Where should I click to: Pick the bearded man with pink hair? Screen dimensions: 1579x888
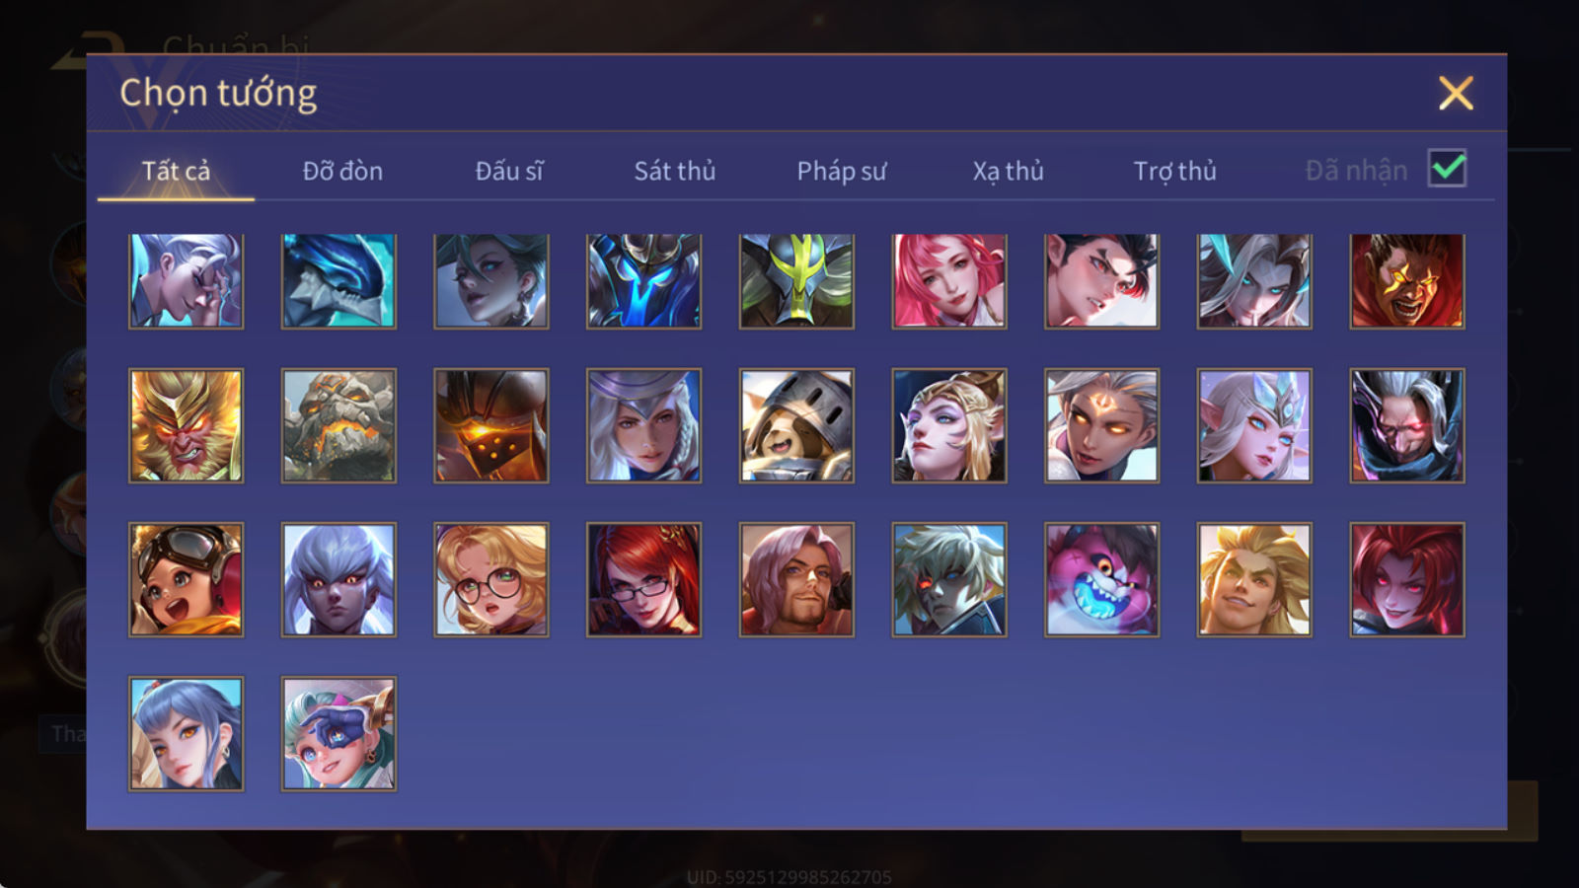796,579
